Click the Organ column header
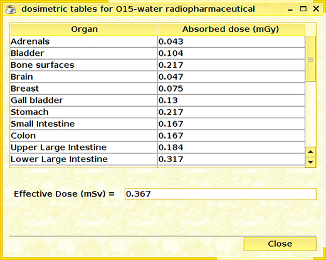Viewport: 326px width, 260px height. 84,30
